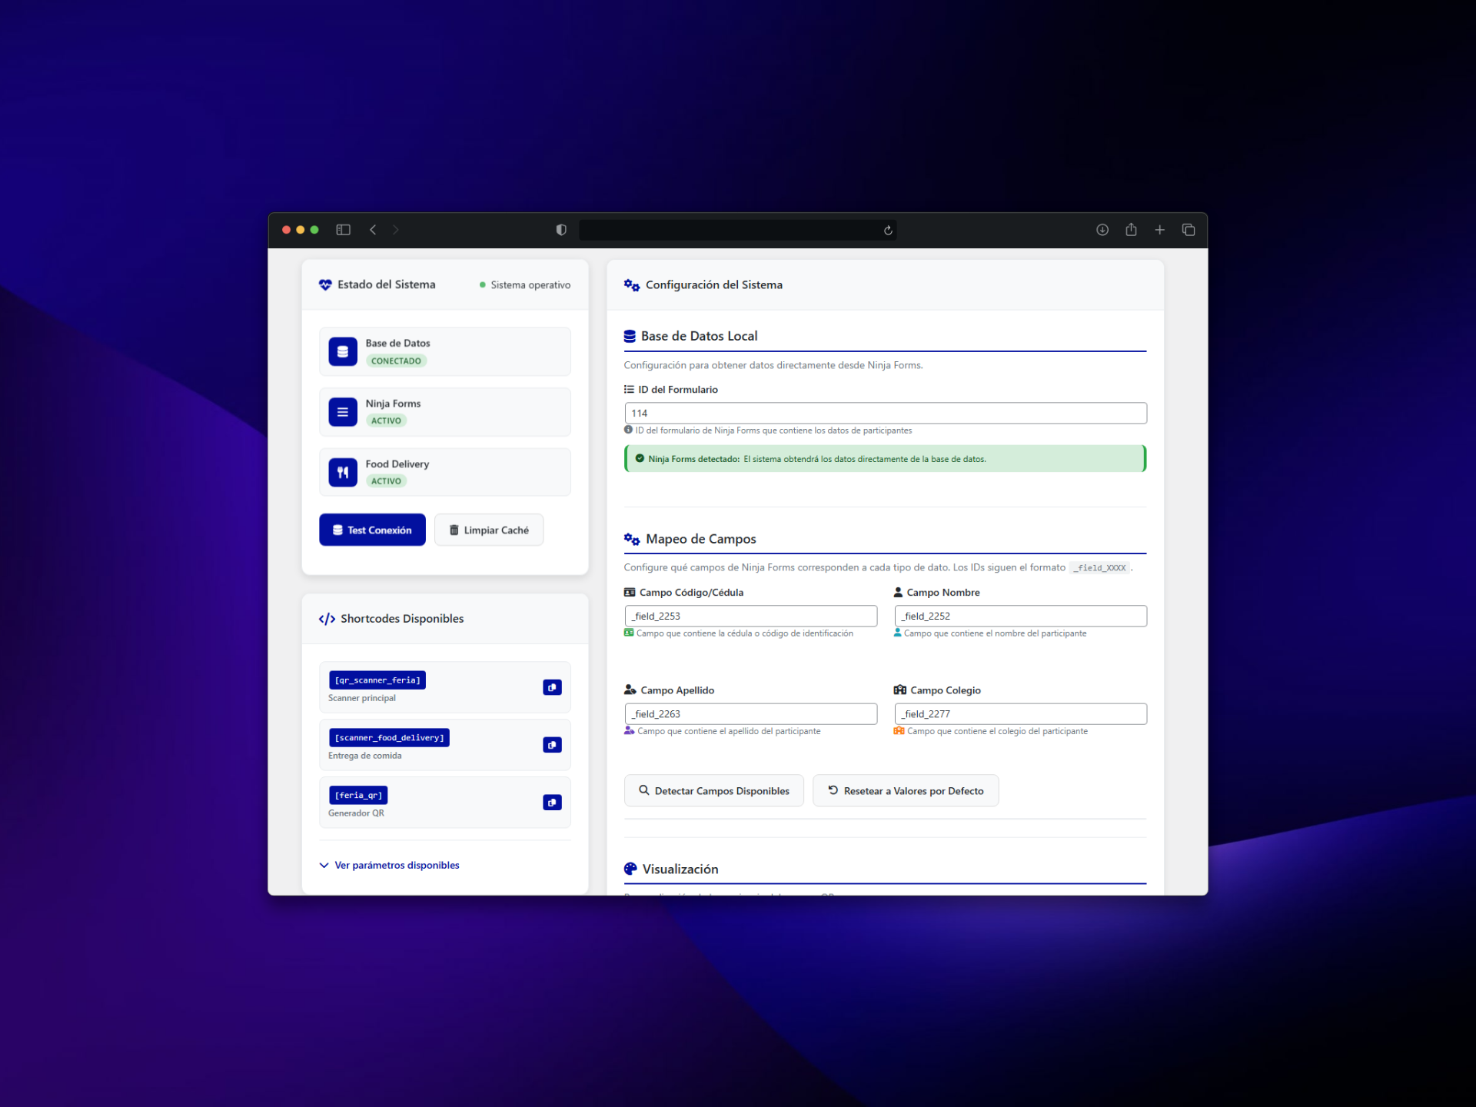1476x1107 pixels.
Task: Click Detectar Campos Disponibles button
Action: (x=714, y=790)
